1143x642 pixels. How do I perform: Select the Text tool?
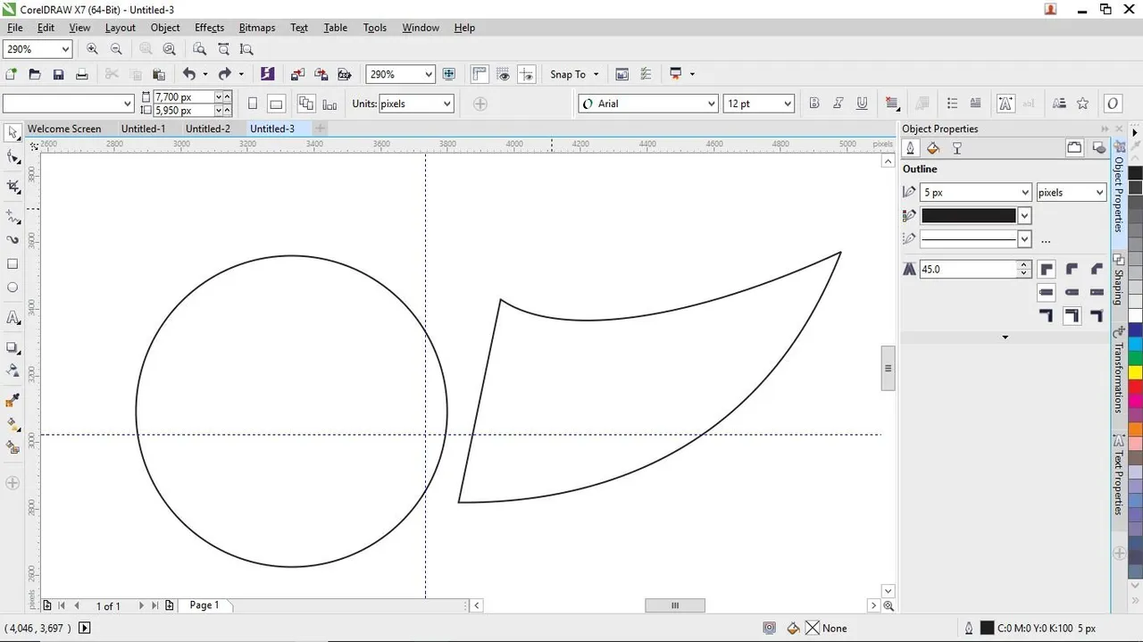click(x=13, y=318)
